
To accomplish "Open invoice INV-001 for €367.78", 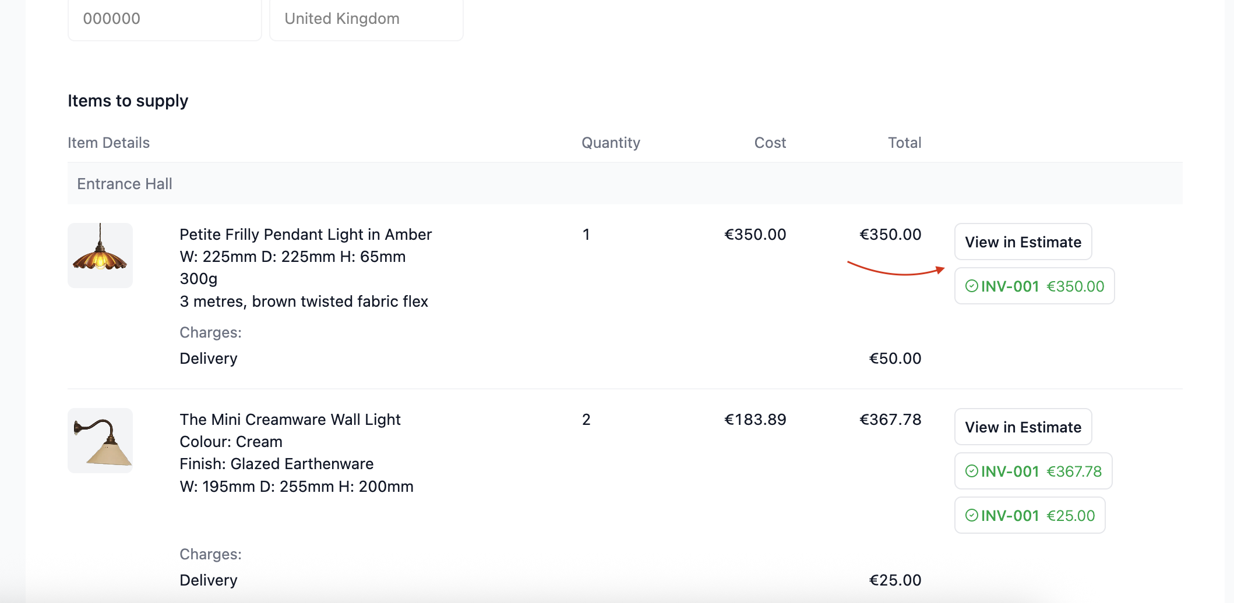I will coord(1033,471).
